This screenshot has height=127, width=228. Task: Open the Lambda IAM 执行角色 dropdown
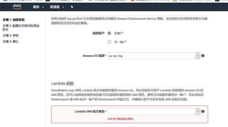click(x=154, y=111)
